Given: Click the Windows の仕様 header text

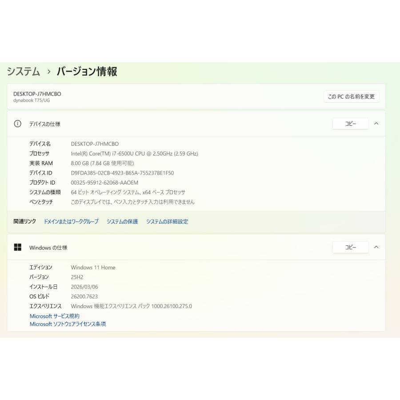Looking at the screenshot, I should click(48, 248).
